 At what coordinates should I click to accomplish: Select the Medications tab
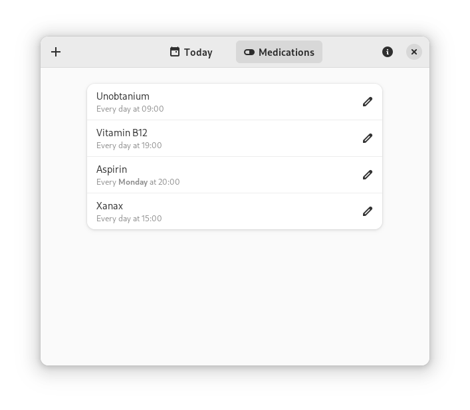point(279,52)
